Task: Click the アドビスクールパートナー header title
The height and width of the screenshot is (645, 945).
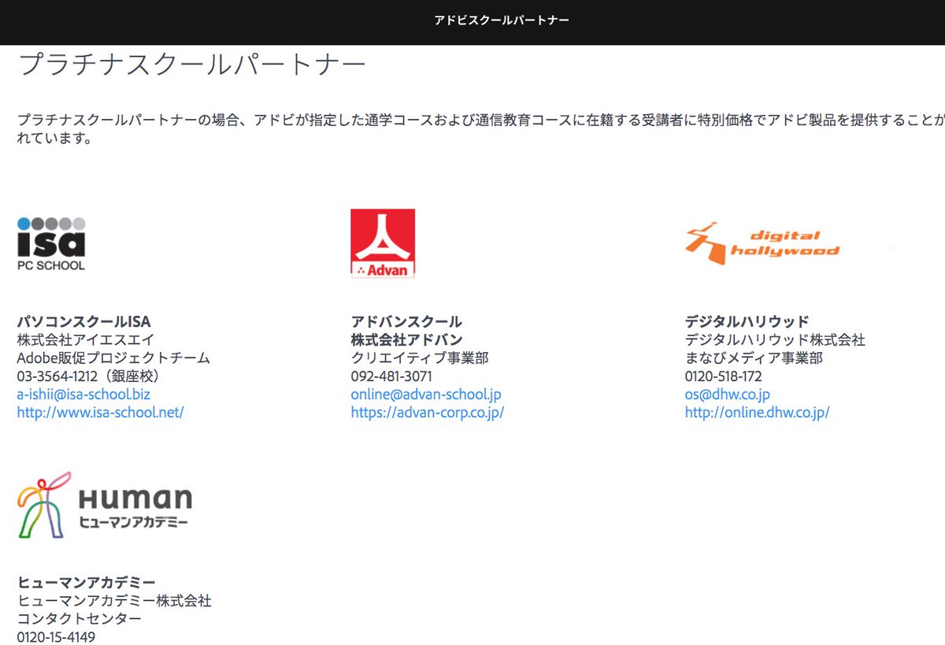Action: [x=502, y=20]
